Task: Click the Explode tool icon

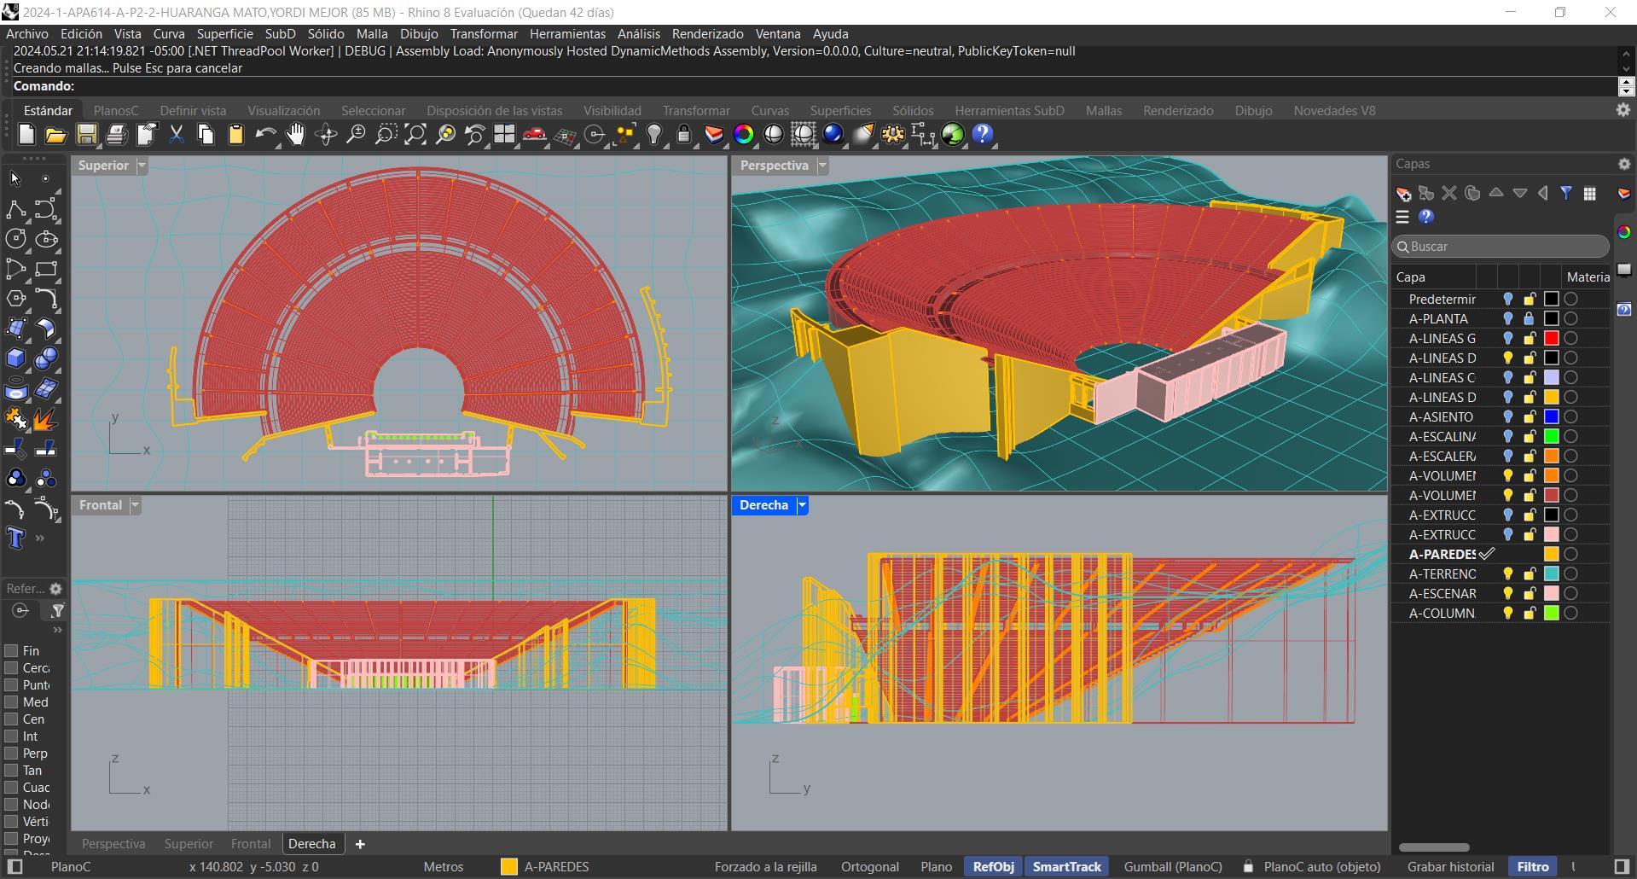Action: (45, 418)
